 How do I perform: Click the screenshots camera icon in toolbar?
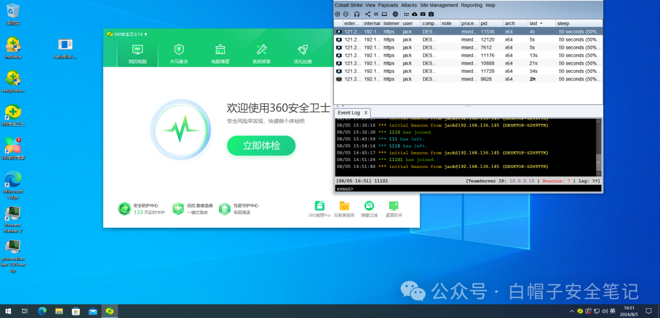click(431, 14)
